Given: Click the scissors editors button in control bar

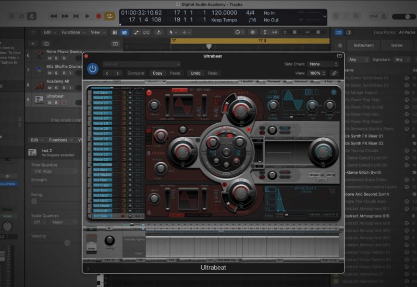Looking at the screenshot, I should (32, 16).
